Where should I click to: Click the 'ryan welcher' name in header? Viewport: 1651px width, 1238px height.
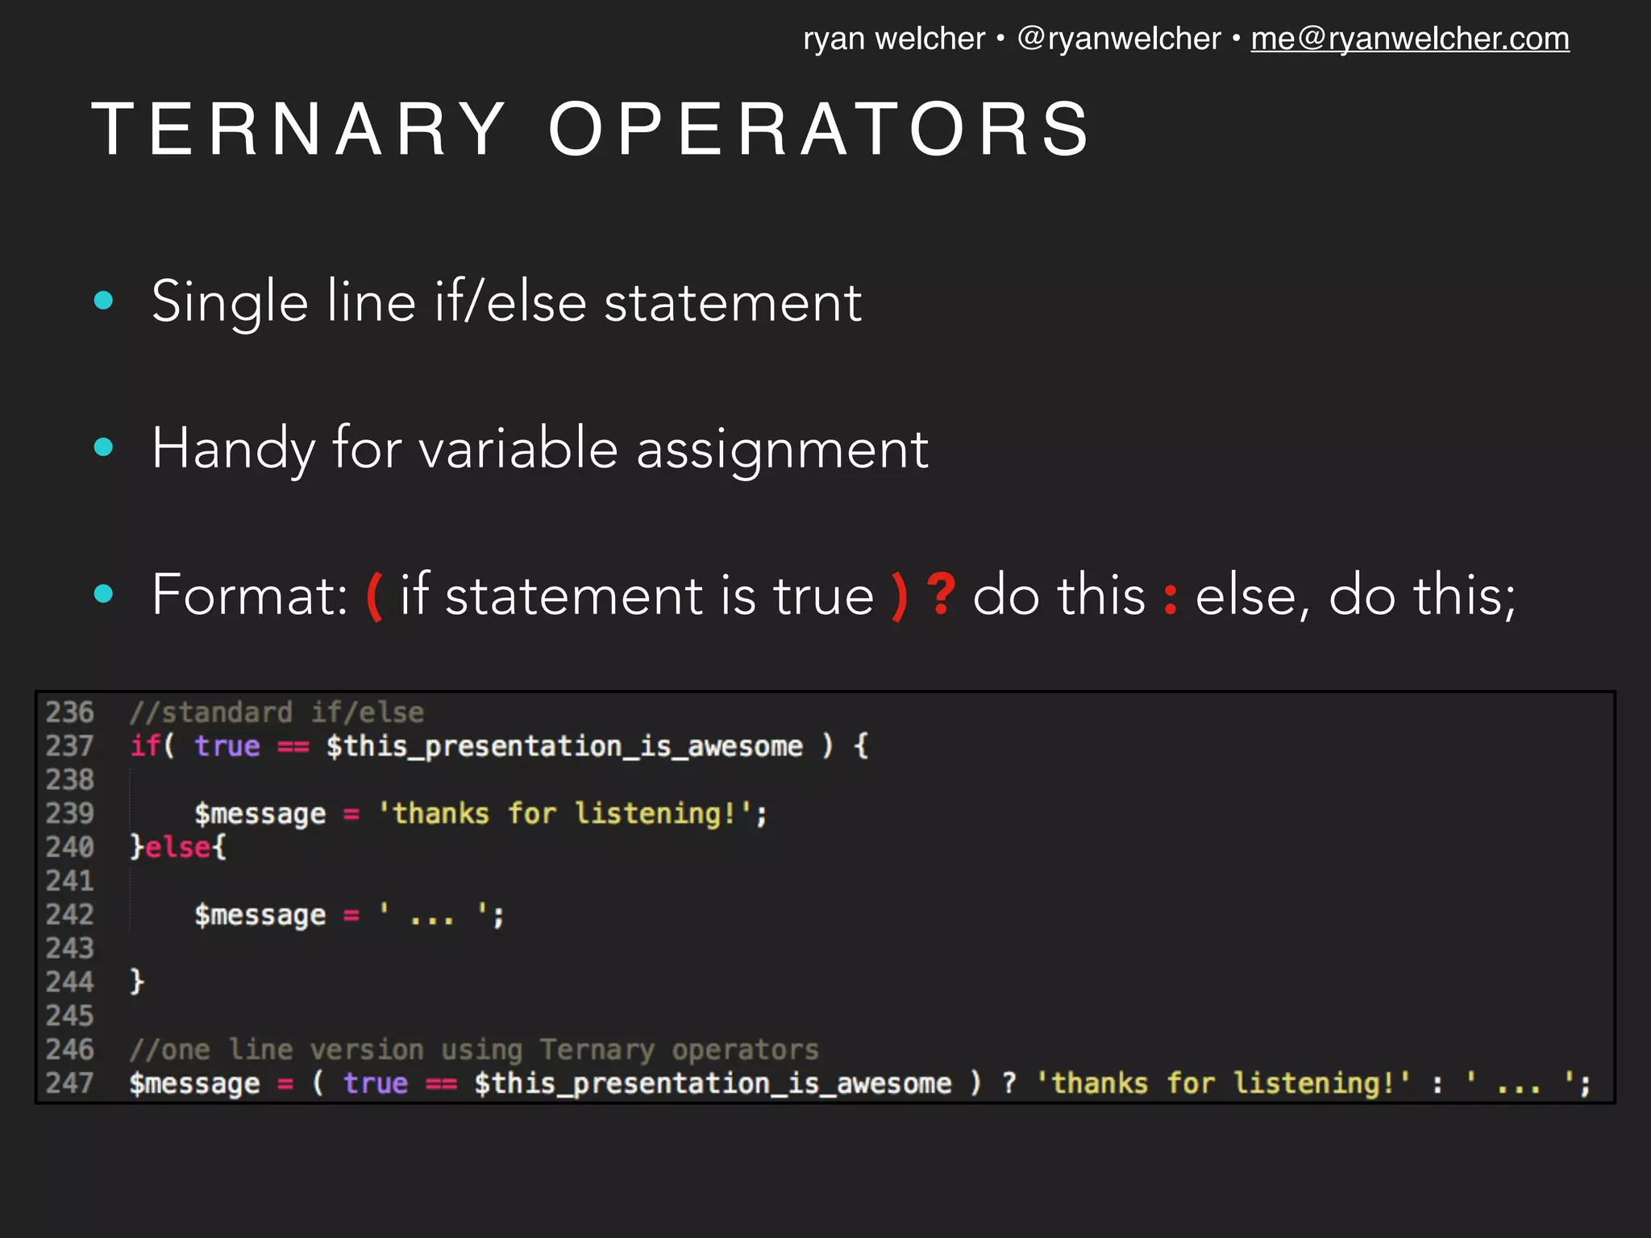click(894, 39)
